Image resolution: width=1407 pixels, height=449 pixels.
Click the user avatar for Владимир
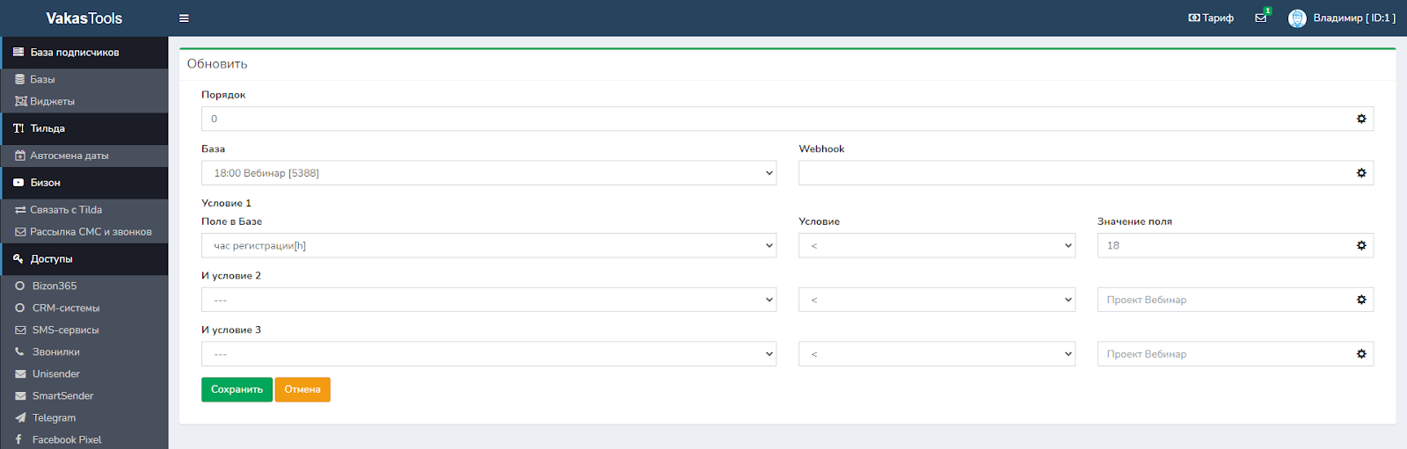pyautogui.click(x=1297, y=18)
